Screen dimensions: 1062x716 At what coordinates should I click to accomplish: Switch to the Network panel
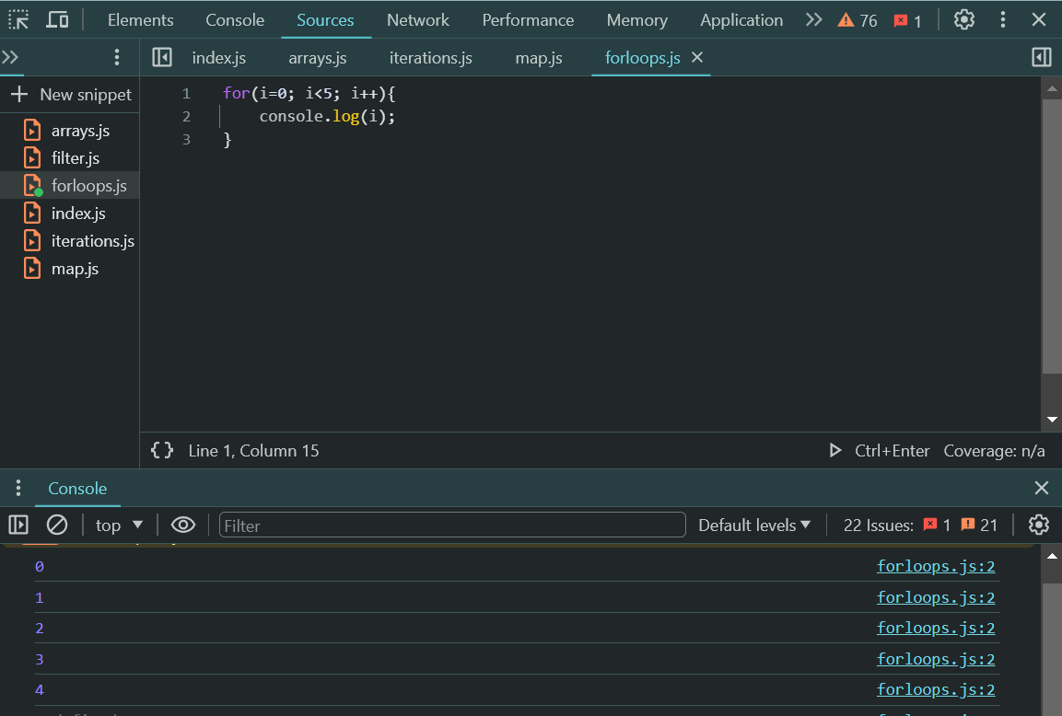click(417, 18)
